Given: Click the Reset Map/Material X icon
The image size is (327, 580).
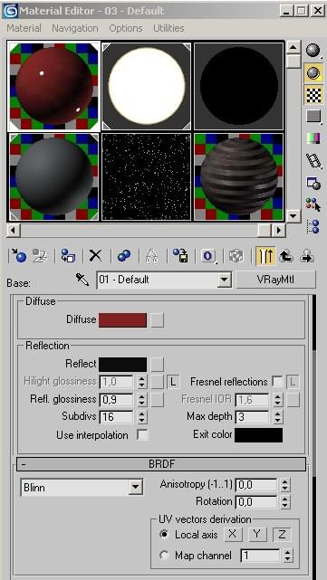Looking at the screenshot, I should click(95, 255).
